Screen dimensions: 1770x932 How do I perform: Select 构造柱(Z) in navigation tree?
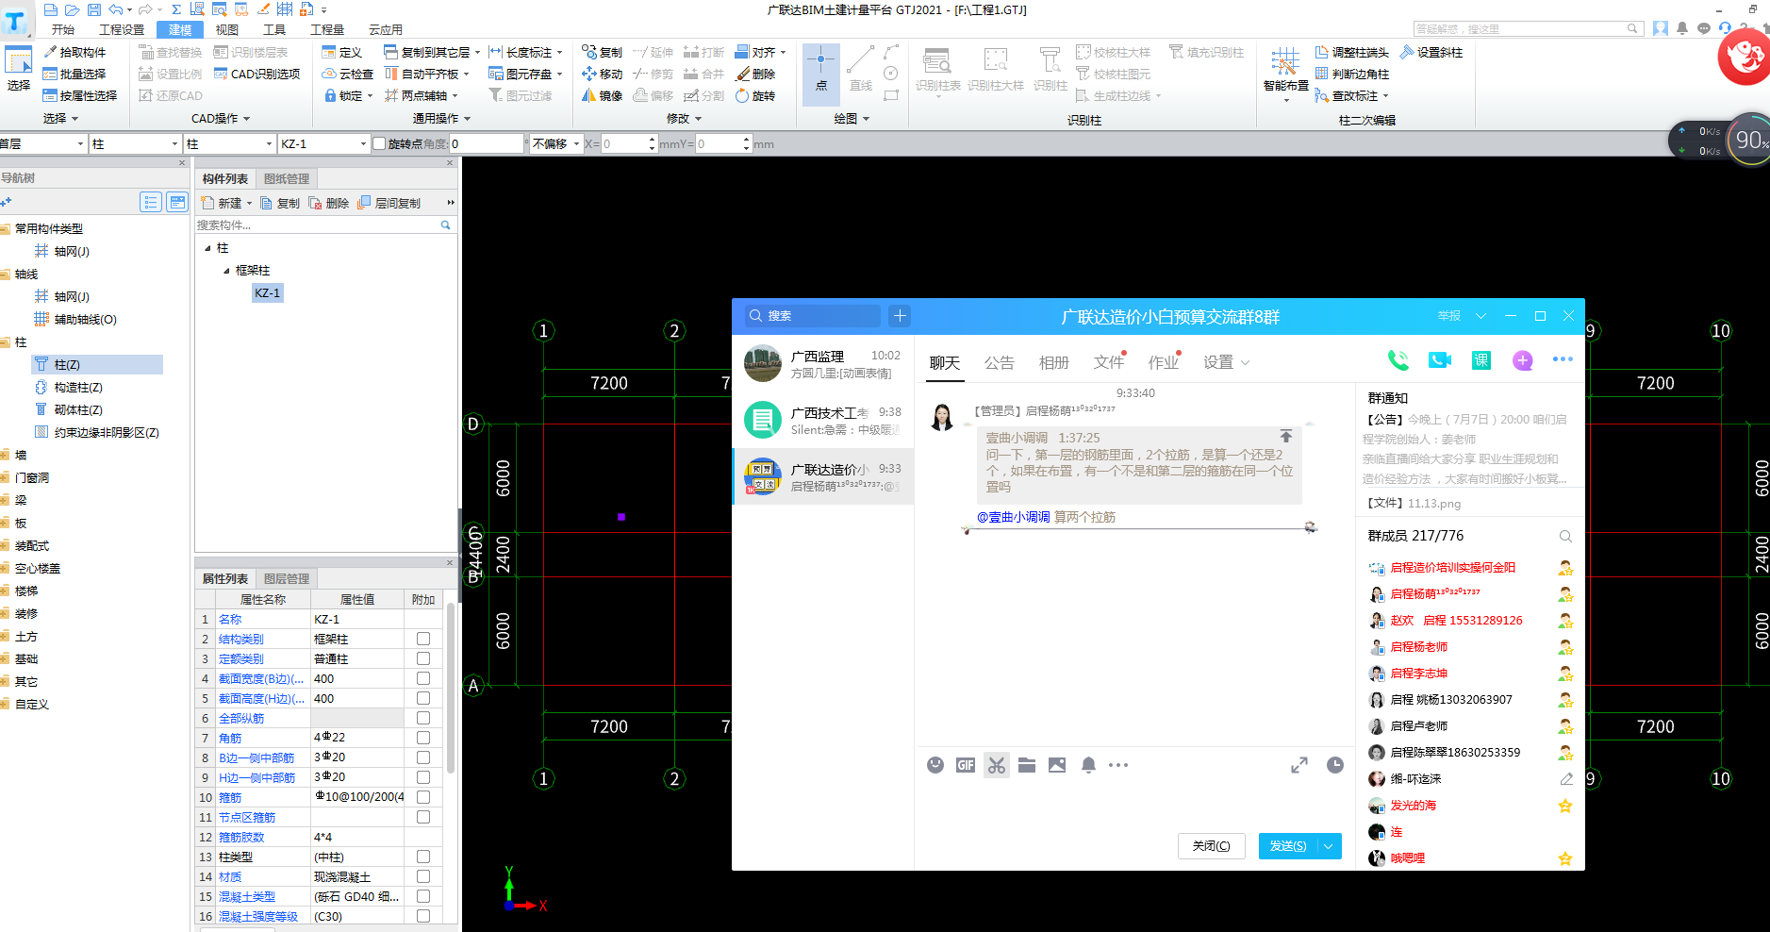[78, 387]
